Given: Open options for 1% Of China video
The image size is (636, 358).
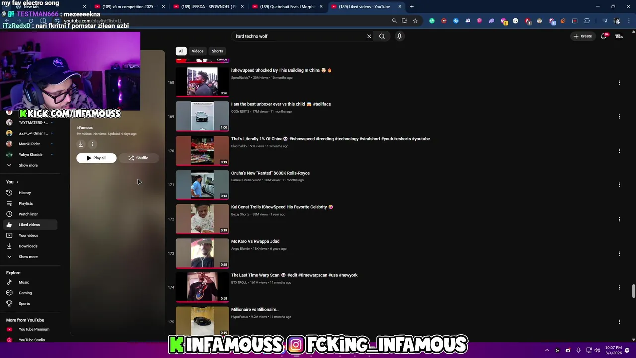Looking at the screenshot, I should tap(619, 151).
